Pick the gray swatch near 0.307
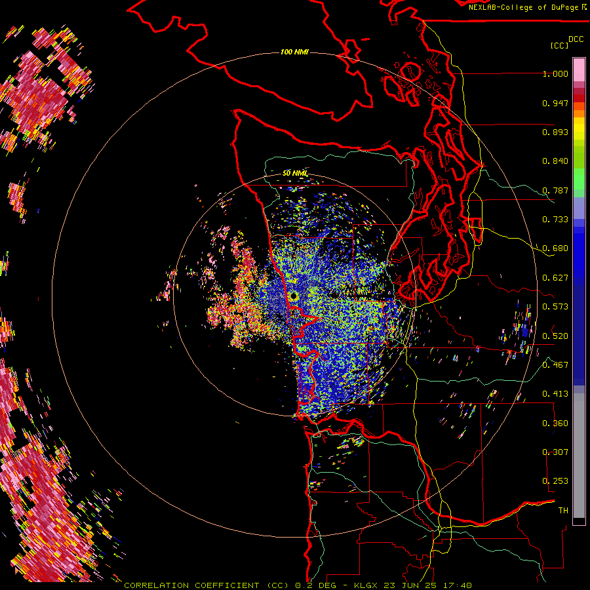 [x=579, y=456]
